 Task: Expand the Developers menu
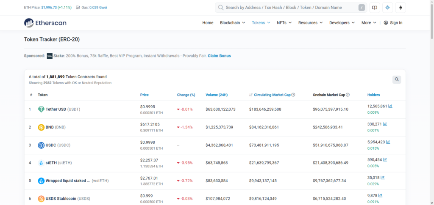[342, 23]
